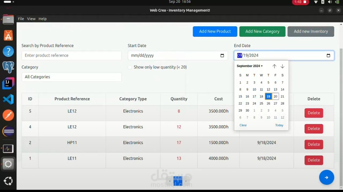The height and width of the screenshot is (192, 343).
Task: Click Today in the calendar popup
Action: click(x=279, y=125)
